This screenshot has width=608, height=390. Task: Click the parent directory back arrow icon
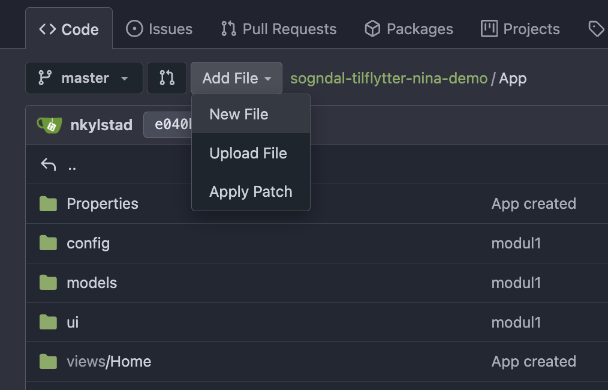(49, 165)
